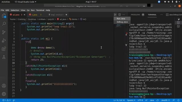Close the a2.java tab
Image resolution: width=182 pixels, height=102 pixels.
point(24,15)
